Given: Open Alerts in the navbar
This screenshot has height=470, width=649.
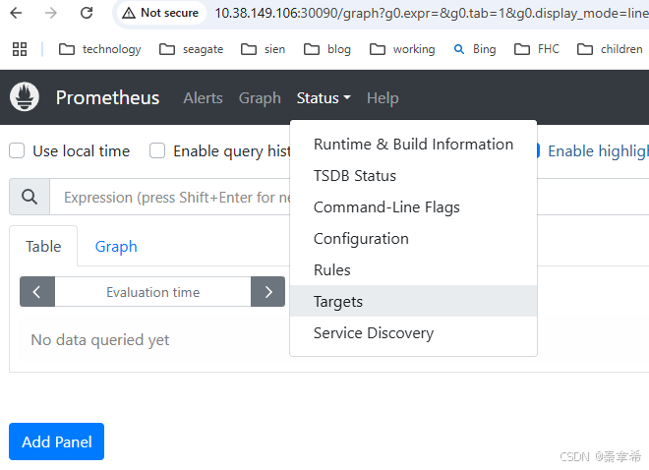Looking at the screenshot, I should coord(203,98).
